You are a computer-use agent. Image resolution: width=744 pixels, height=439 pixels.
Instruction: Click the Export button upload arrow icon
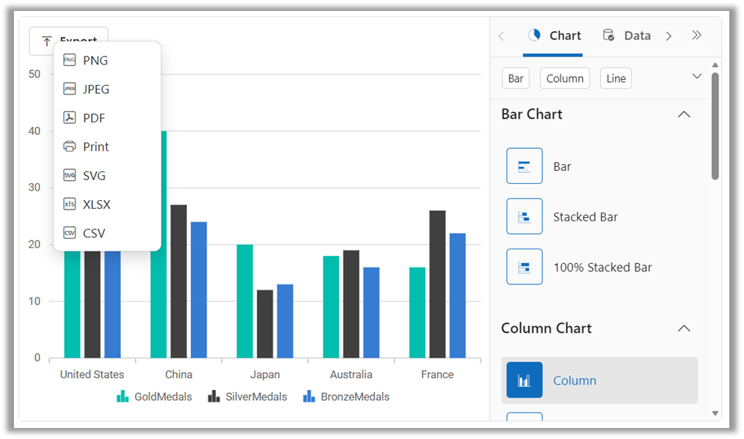tap(46, 41)
